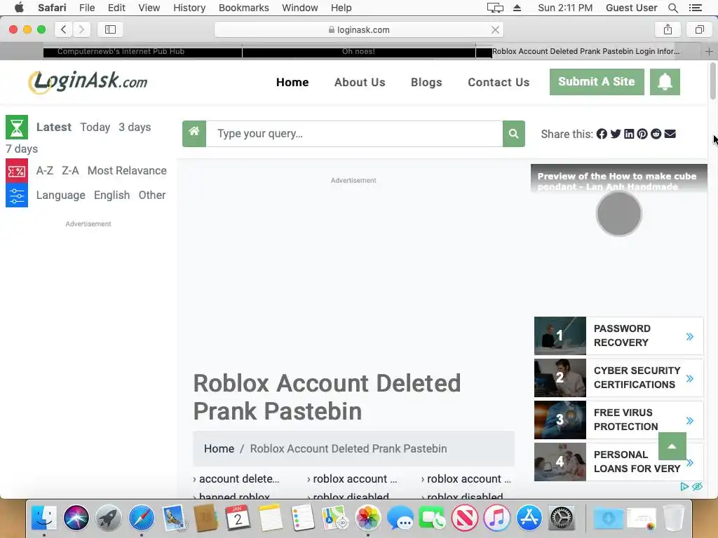The width and height of the screenshot is (718, 538).
Task: Open About Us page link
Action: (x=360, y=83)
